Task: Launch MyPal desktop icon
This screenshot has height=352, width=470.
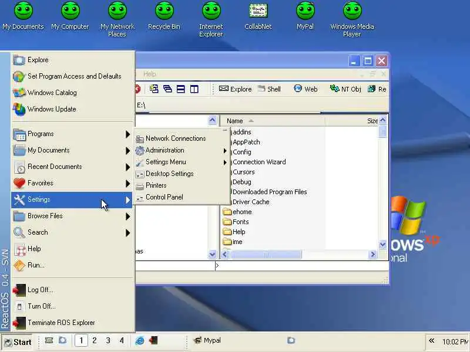Action: [305, 16]
